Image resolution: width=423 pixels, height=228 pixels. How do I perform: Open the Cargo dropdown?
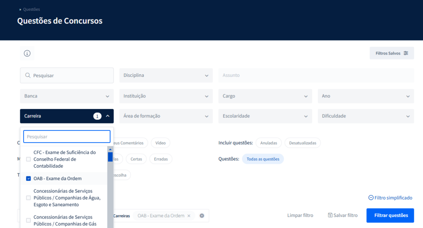[265, 96]
